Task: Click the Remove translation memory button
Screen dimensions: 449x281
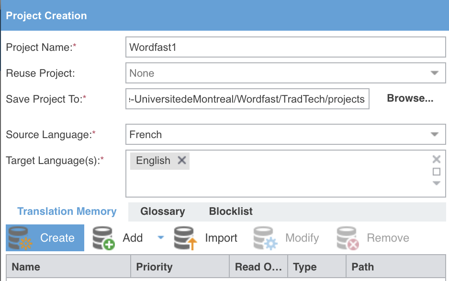Action: [x=373, y=238]
